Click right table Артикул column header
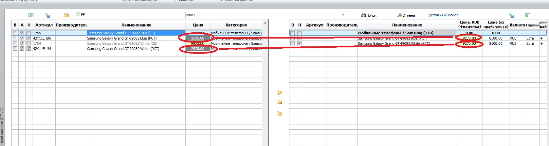This screenshot has width=549, height=146. [x=315, y=25]
